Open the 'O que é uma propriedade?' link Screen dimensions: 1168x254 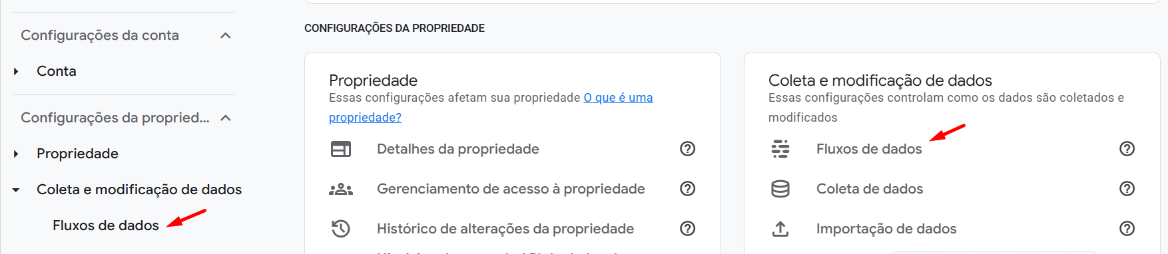coord(491,108)
